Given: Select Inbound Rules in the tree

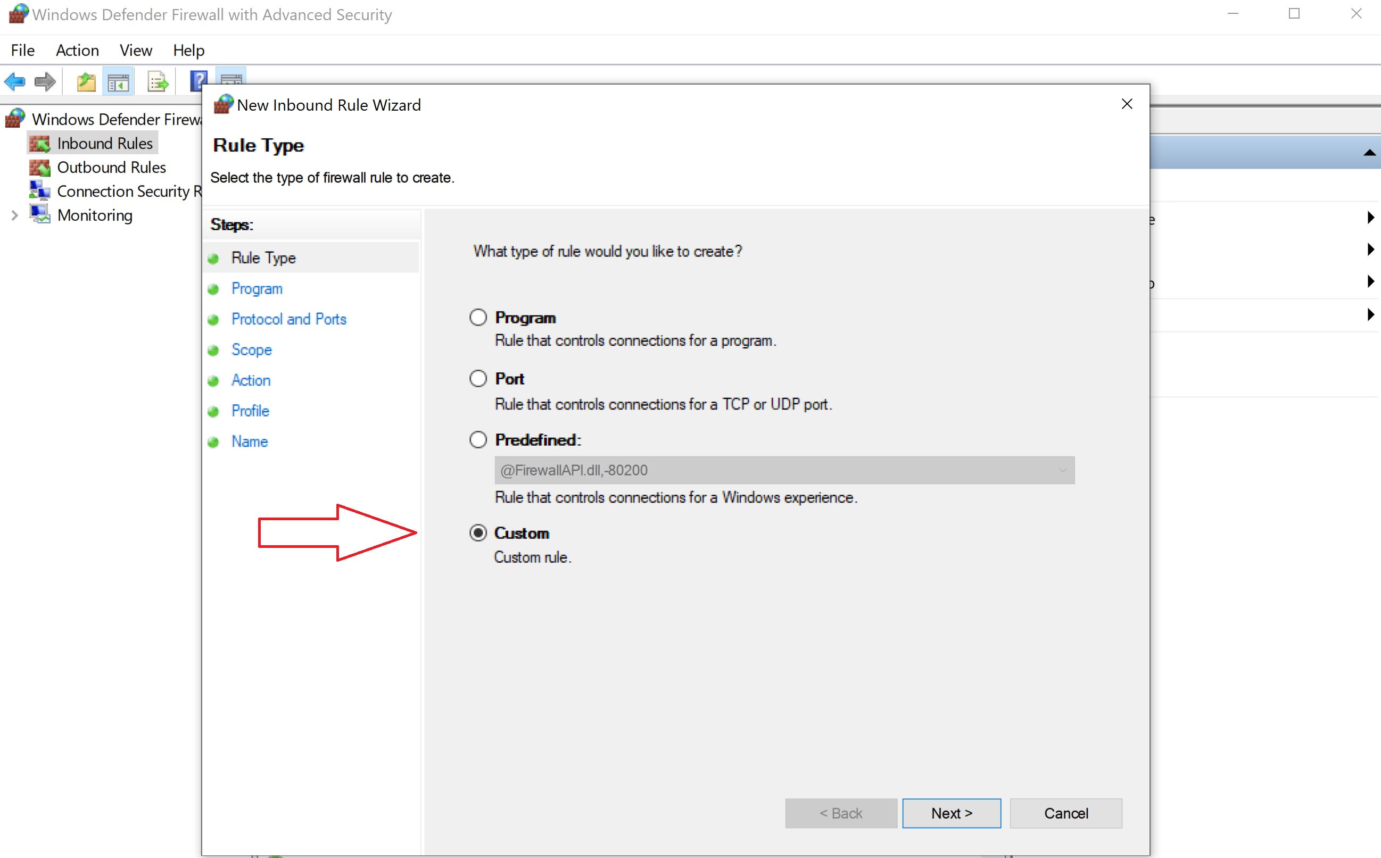Looking at the screenshot, I should (104, 144).
